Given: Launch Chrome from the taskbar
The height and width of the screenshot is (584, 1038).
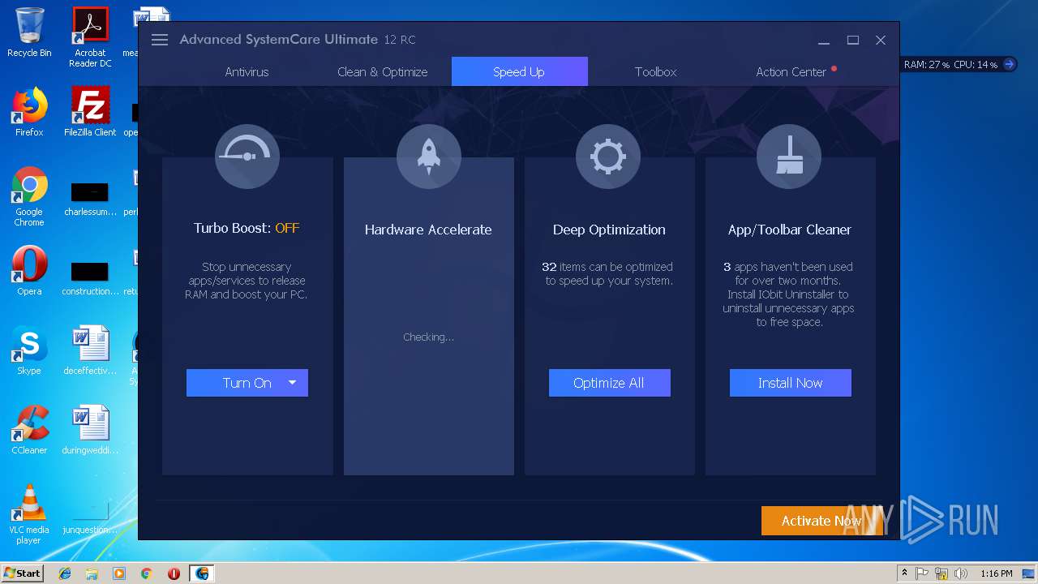Looking at the screenshot, I should click(146, 573).
